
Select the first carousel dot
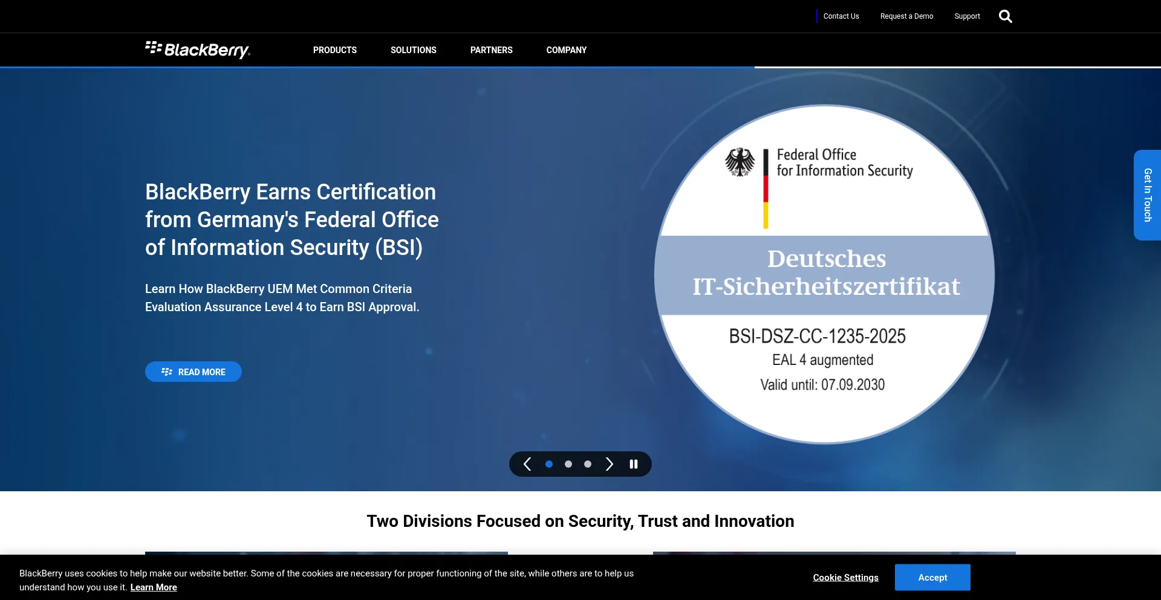coord(549,464)
